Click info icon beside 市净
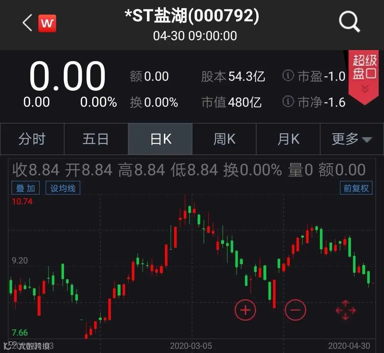The width and height of the screenshot is (384, 353). pyautogui.click(x=288, y=101)
